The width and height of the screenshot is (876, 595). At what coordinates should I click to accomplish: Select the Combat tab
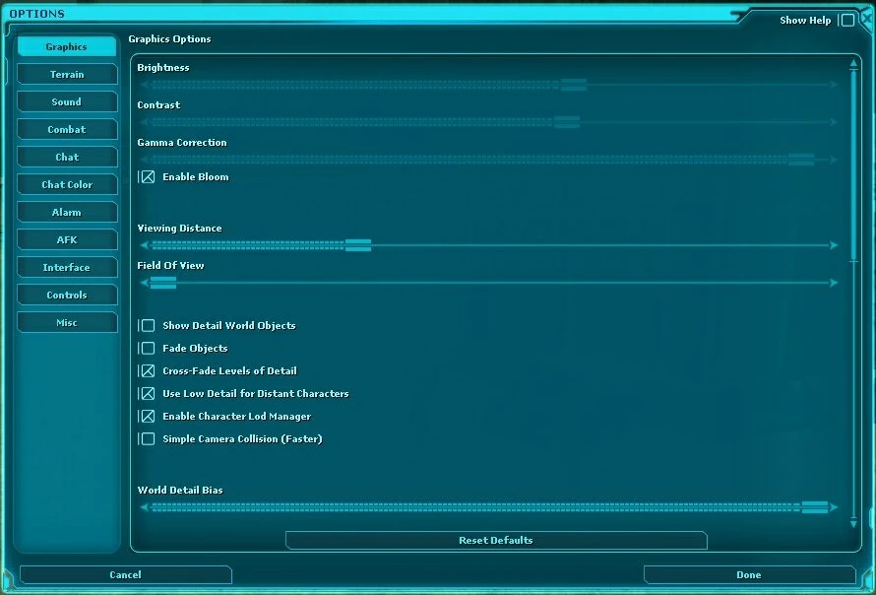[x=67, y=129]
